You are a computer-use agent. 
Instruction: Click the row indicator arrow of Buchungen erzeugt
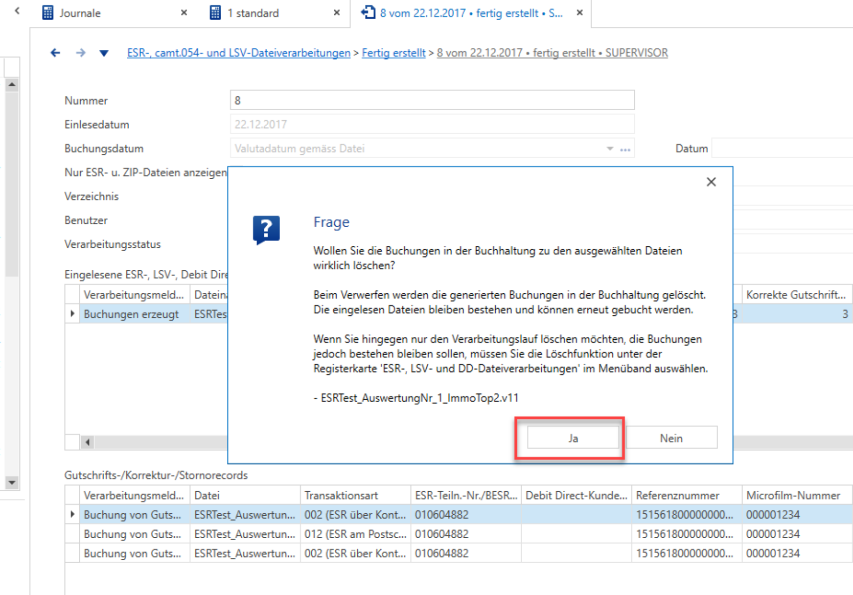point(72,313)
